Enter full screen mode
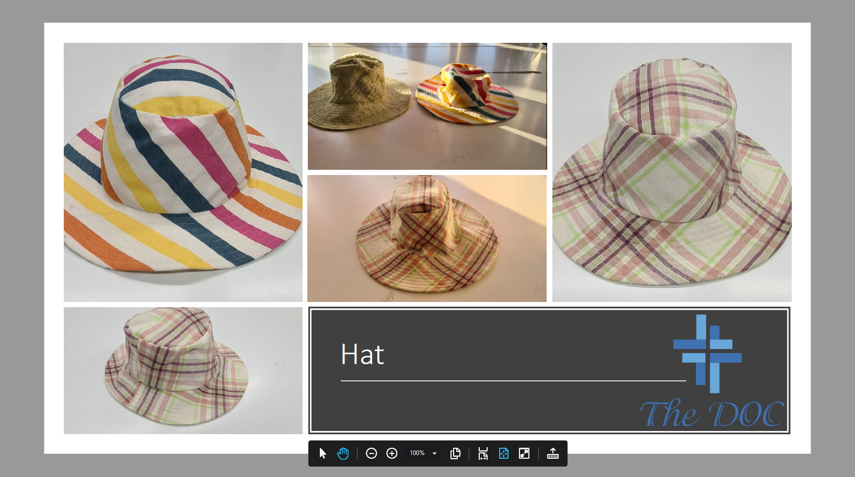855x477 pixels. 524,453
